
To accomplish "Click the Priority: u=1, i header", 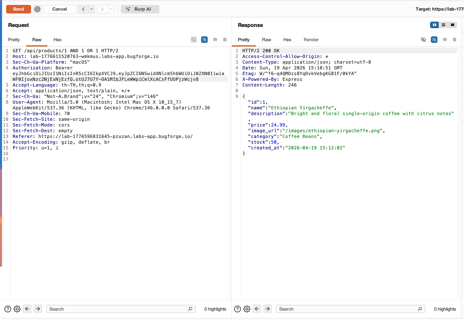I will [x=36, y=148].
